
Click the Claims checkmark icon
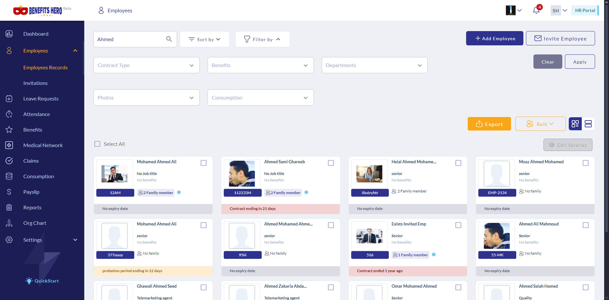click(x=9, y=161)
